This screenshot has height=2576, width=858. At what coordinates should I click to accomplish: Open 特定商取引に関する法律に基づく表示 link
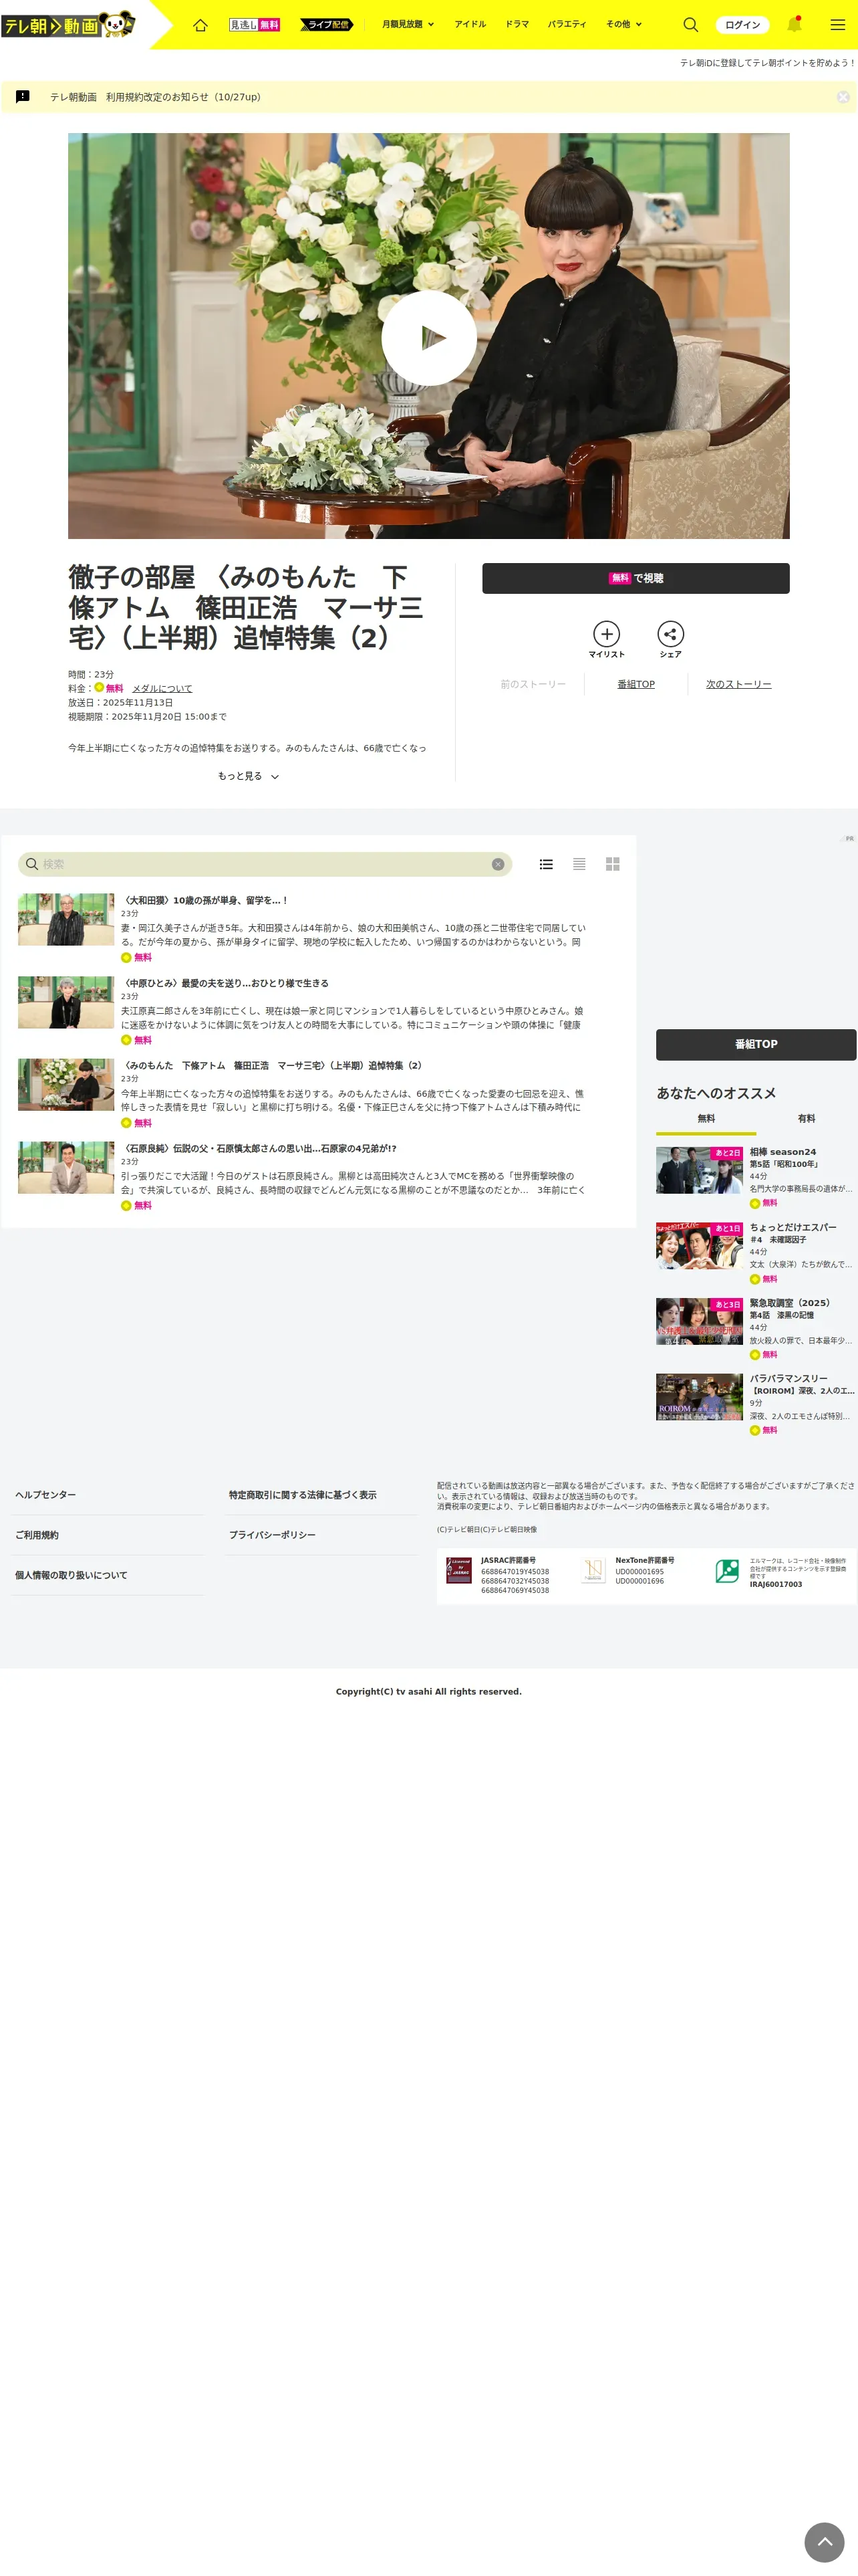coord(303,1494)
